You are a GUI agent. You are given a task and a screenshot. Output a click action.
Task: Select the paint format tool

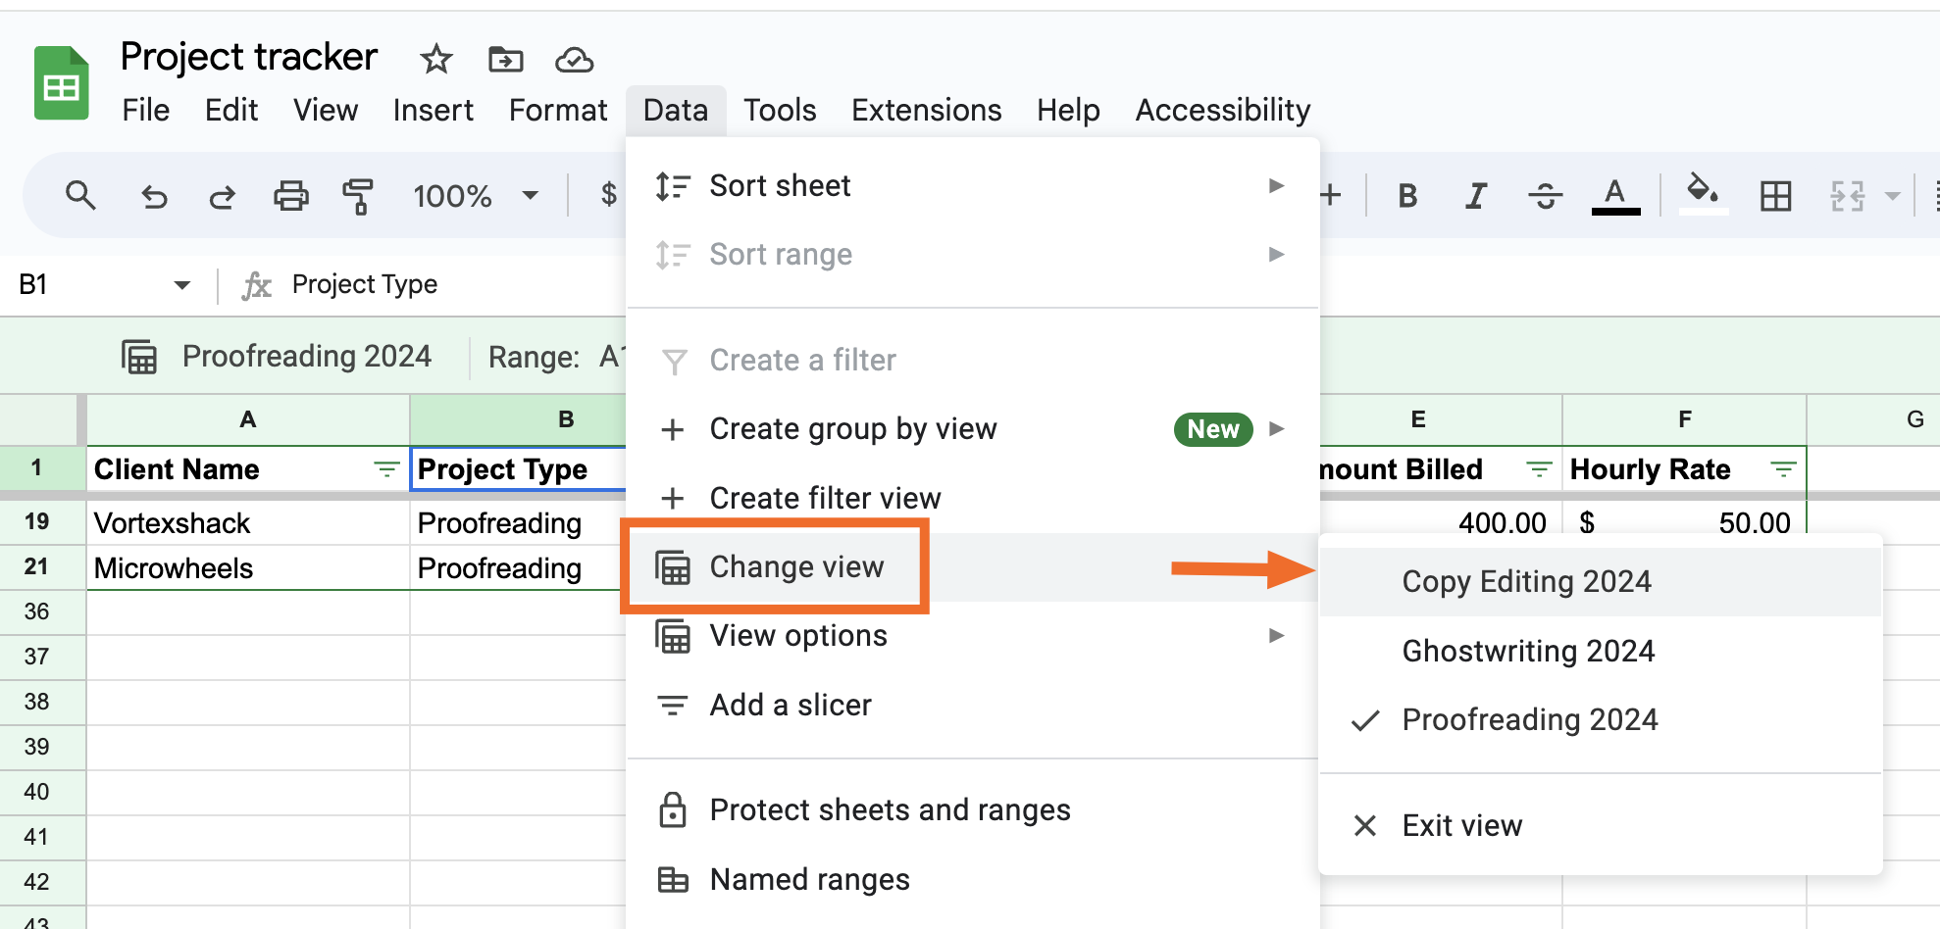coord(358,197)
